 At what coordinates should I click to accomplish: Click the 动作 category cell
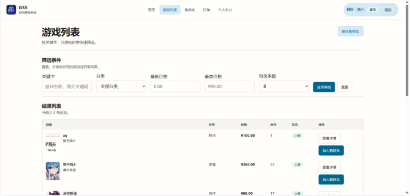[212, 193]
